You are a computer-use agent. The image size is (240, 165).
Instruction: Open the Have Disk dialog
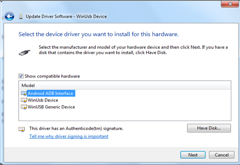209,128
